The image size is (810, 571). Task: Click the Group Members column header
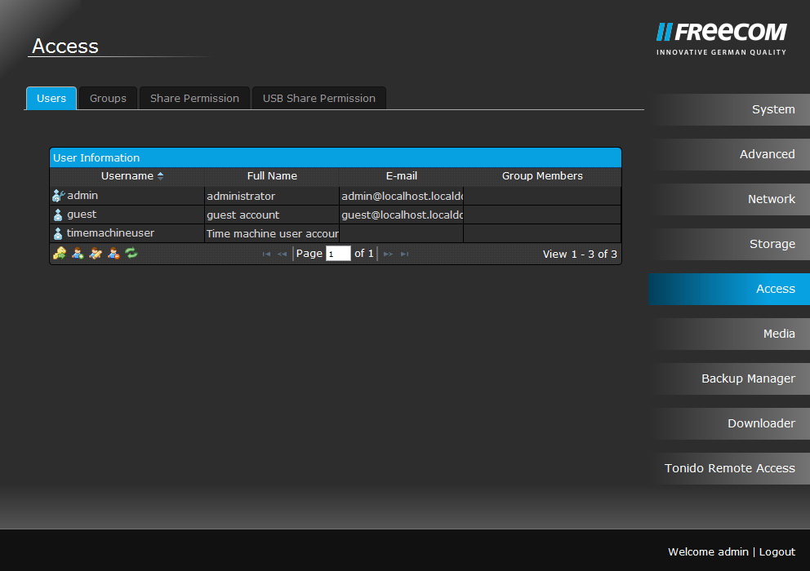click(542, 176)
